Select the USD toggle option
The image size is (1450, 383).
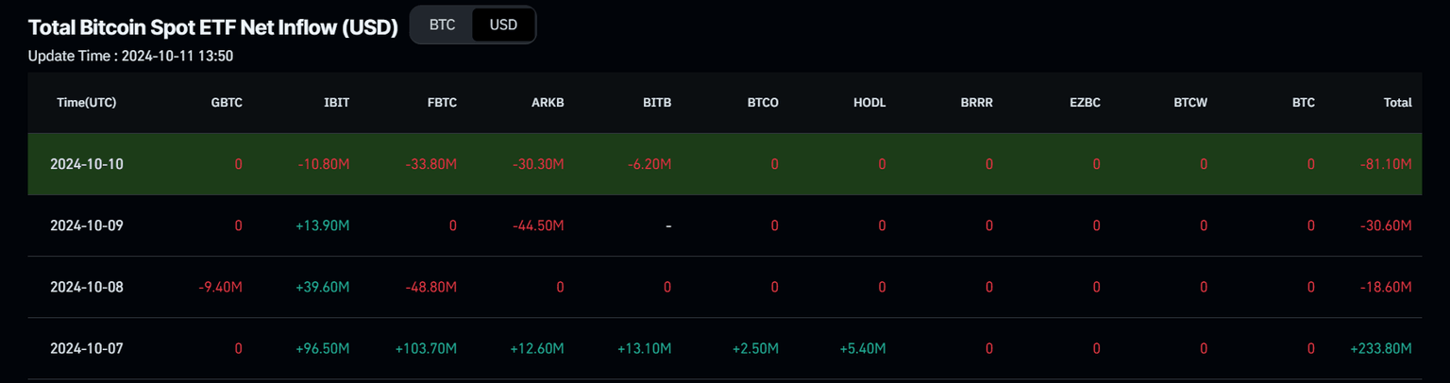[x=503, y=25]
